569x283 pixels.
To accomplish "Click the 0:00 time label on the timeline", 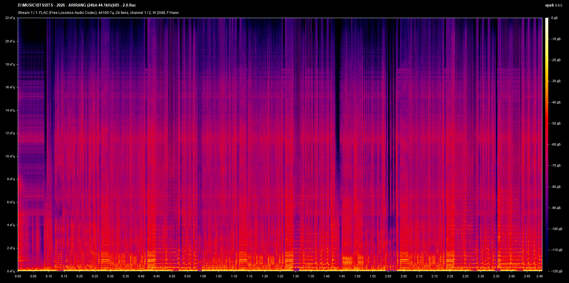I will point(18,276).
